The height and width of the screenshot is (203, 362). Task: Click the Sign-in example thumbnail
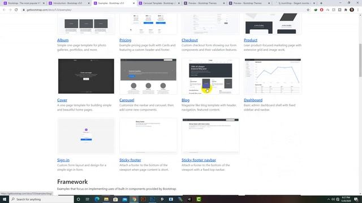[x=86, y=136]
